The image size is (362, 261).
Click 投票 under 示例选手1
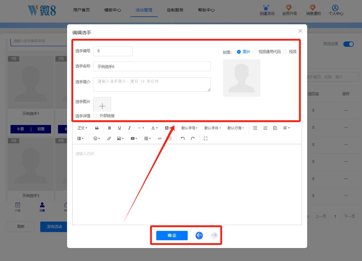41,129
